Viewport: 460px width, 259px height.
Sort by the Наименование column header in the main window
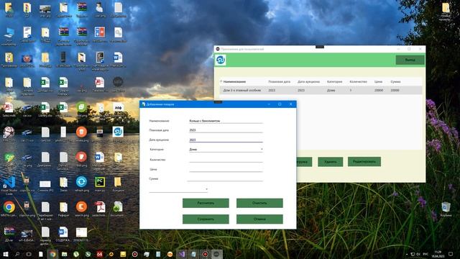click(x=234, y=81)
